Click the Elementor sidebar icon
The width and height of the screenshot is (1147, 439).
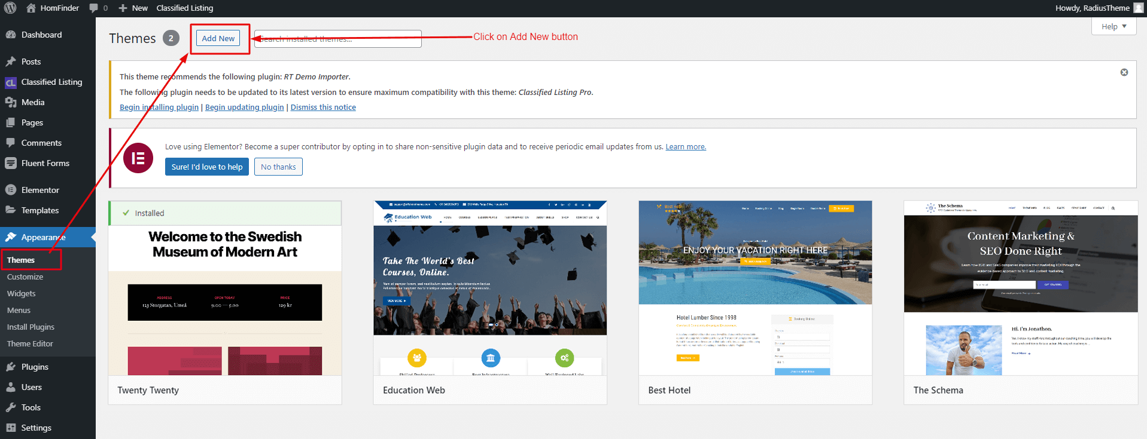[11, 190]
